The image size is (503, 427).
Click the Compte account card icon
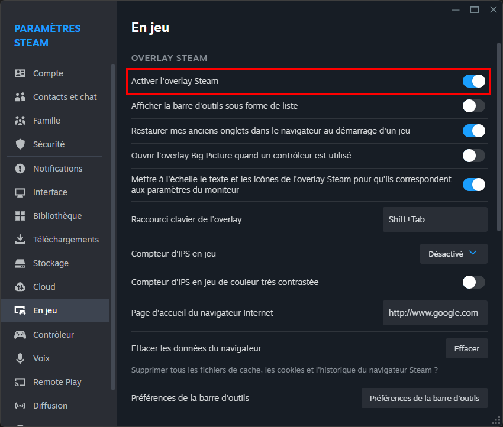(20, 73)
